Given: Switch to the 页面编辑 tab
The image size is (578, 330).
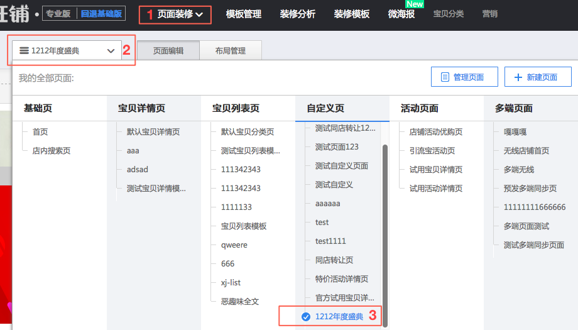Looking at the screenshot, I should pyautogui.click(x=168, y=51).
